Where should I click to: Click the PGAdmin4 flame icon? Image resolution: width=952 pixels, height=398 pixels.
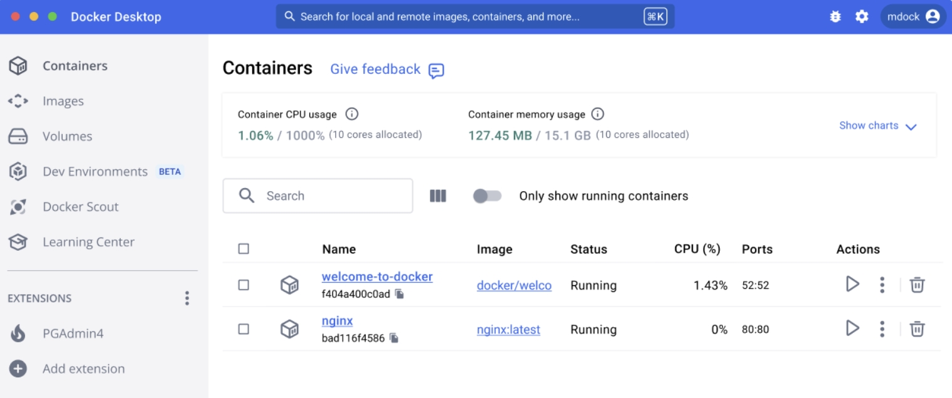coord(18,333)
